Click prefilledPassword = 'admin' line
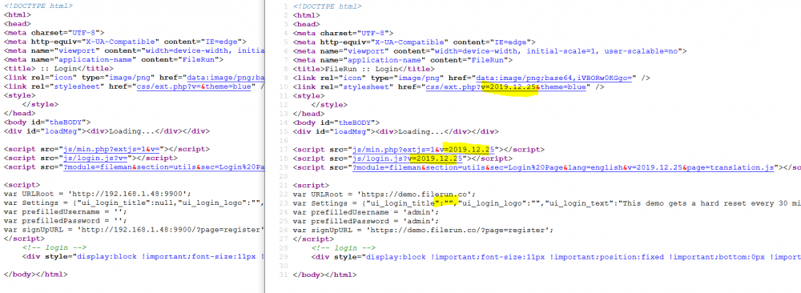The height and width of the screenshot is (293, 801). [366, 221]
